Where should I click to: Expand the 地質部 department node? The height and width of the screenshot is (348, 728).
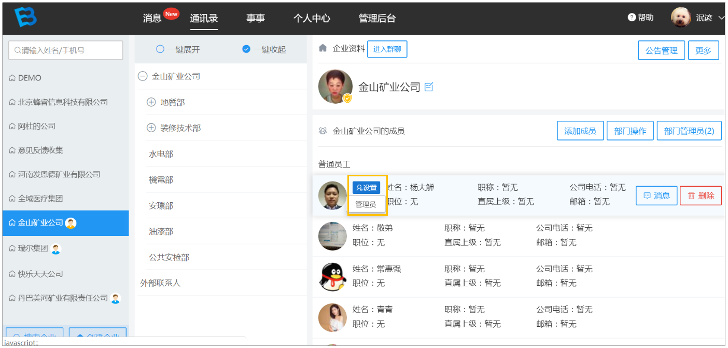click(x=151, y=103)
